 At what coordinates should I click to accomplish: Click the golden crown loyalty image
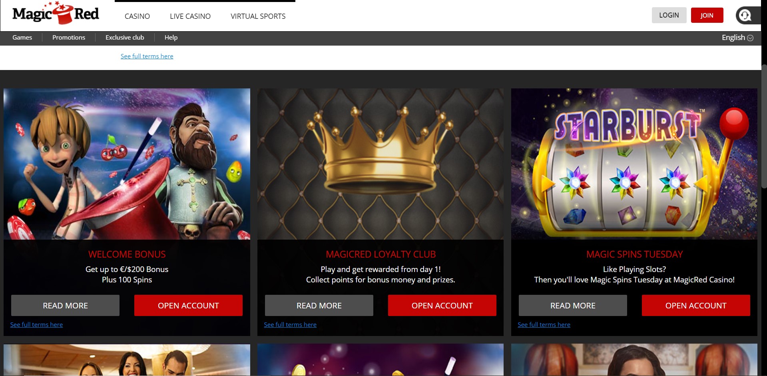[381, 164]
